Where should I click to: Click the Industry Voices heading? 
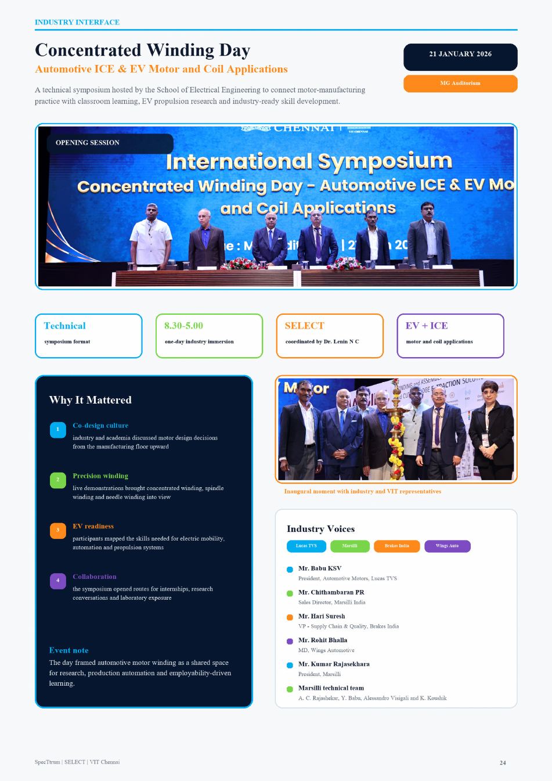320,529
